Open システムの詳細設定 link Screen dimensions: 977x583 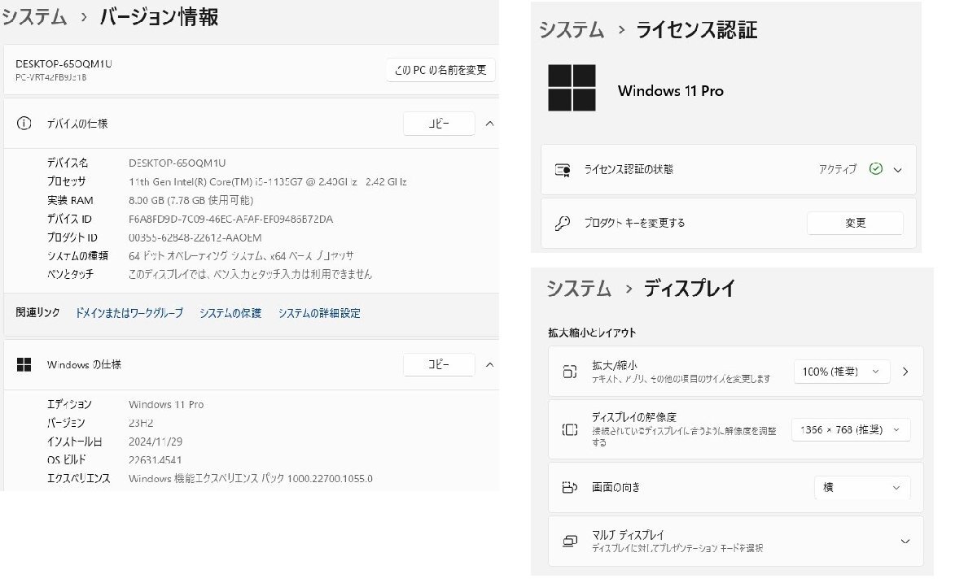click(319, 313)
